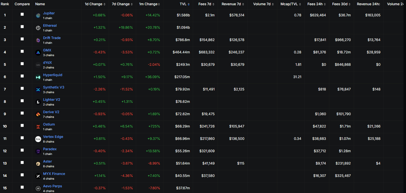This screenshot has width=406, height=193.
Task: Visit the Ostium protocol link
Action: (x=49, y=124)
